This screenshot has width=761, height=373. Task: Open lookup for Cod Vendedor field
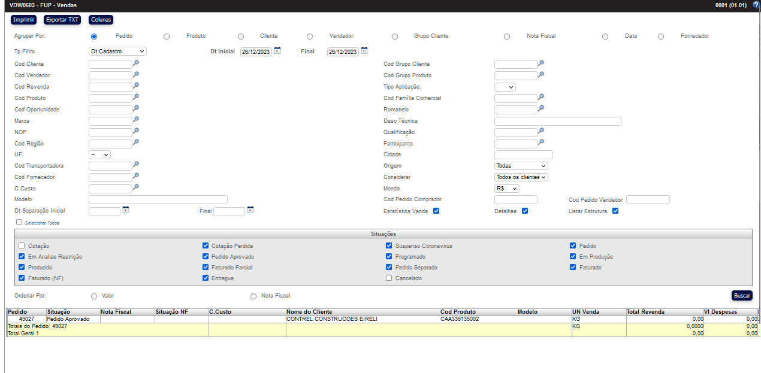pos(136,74)
